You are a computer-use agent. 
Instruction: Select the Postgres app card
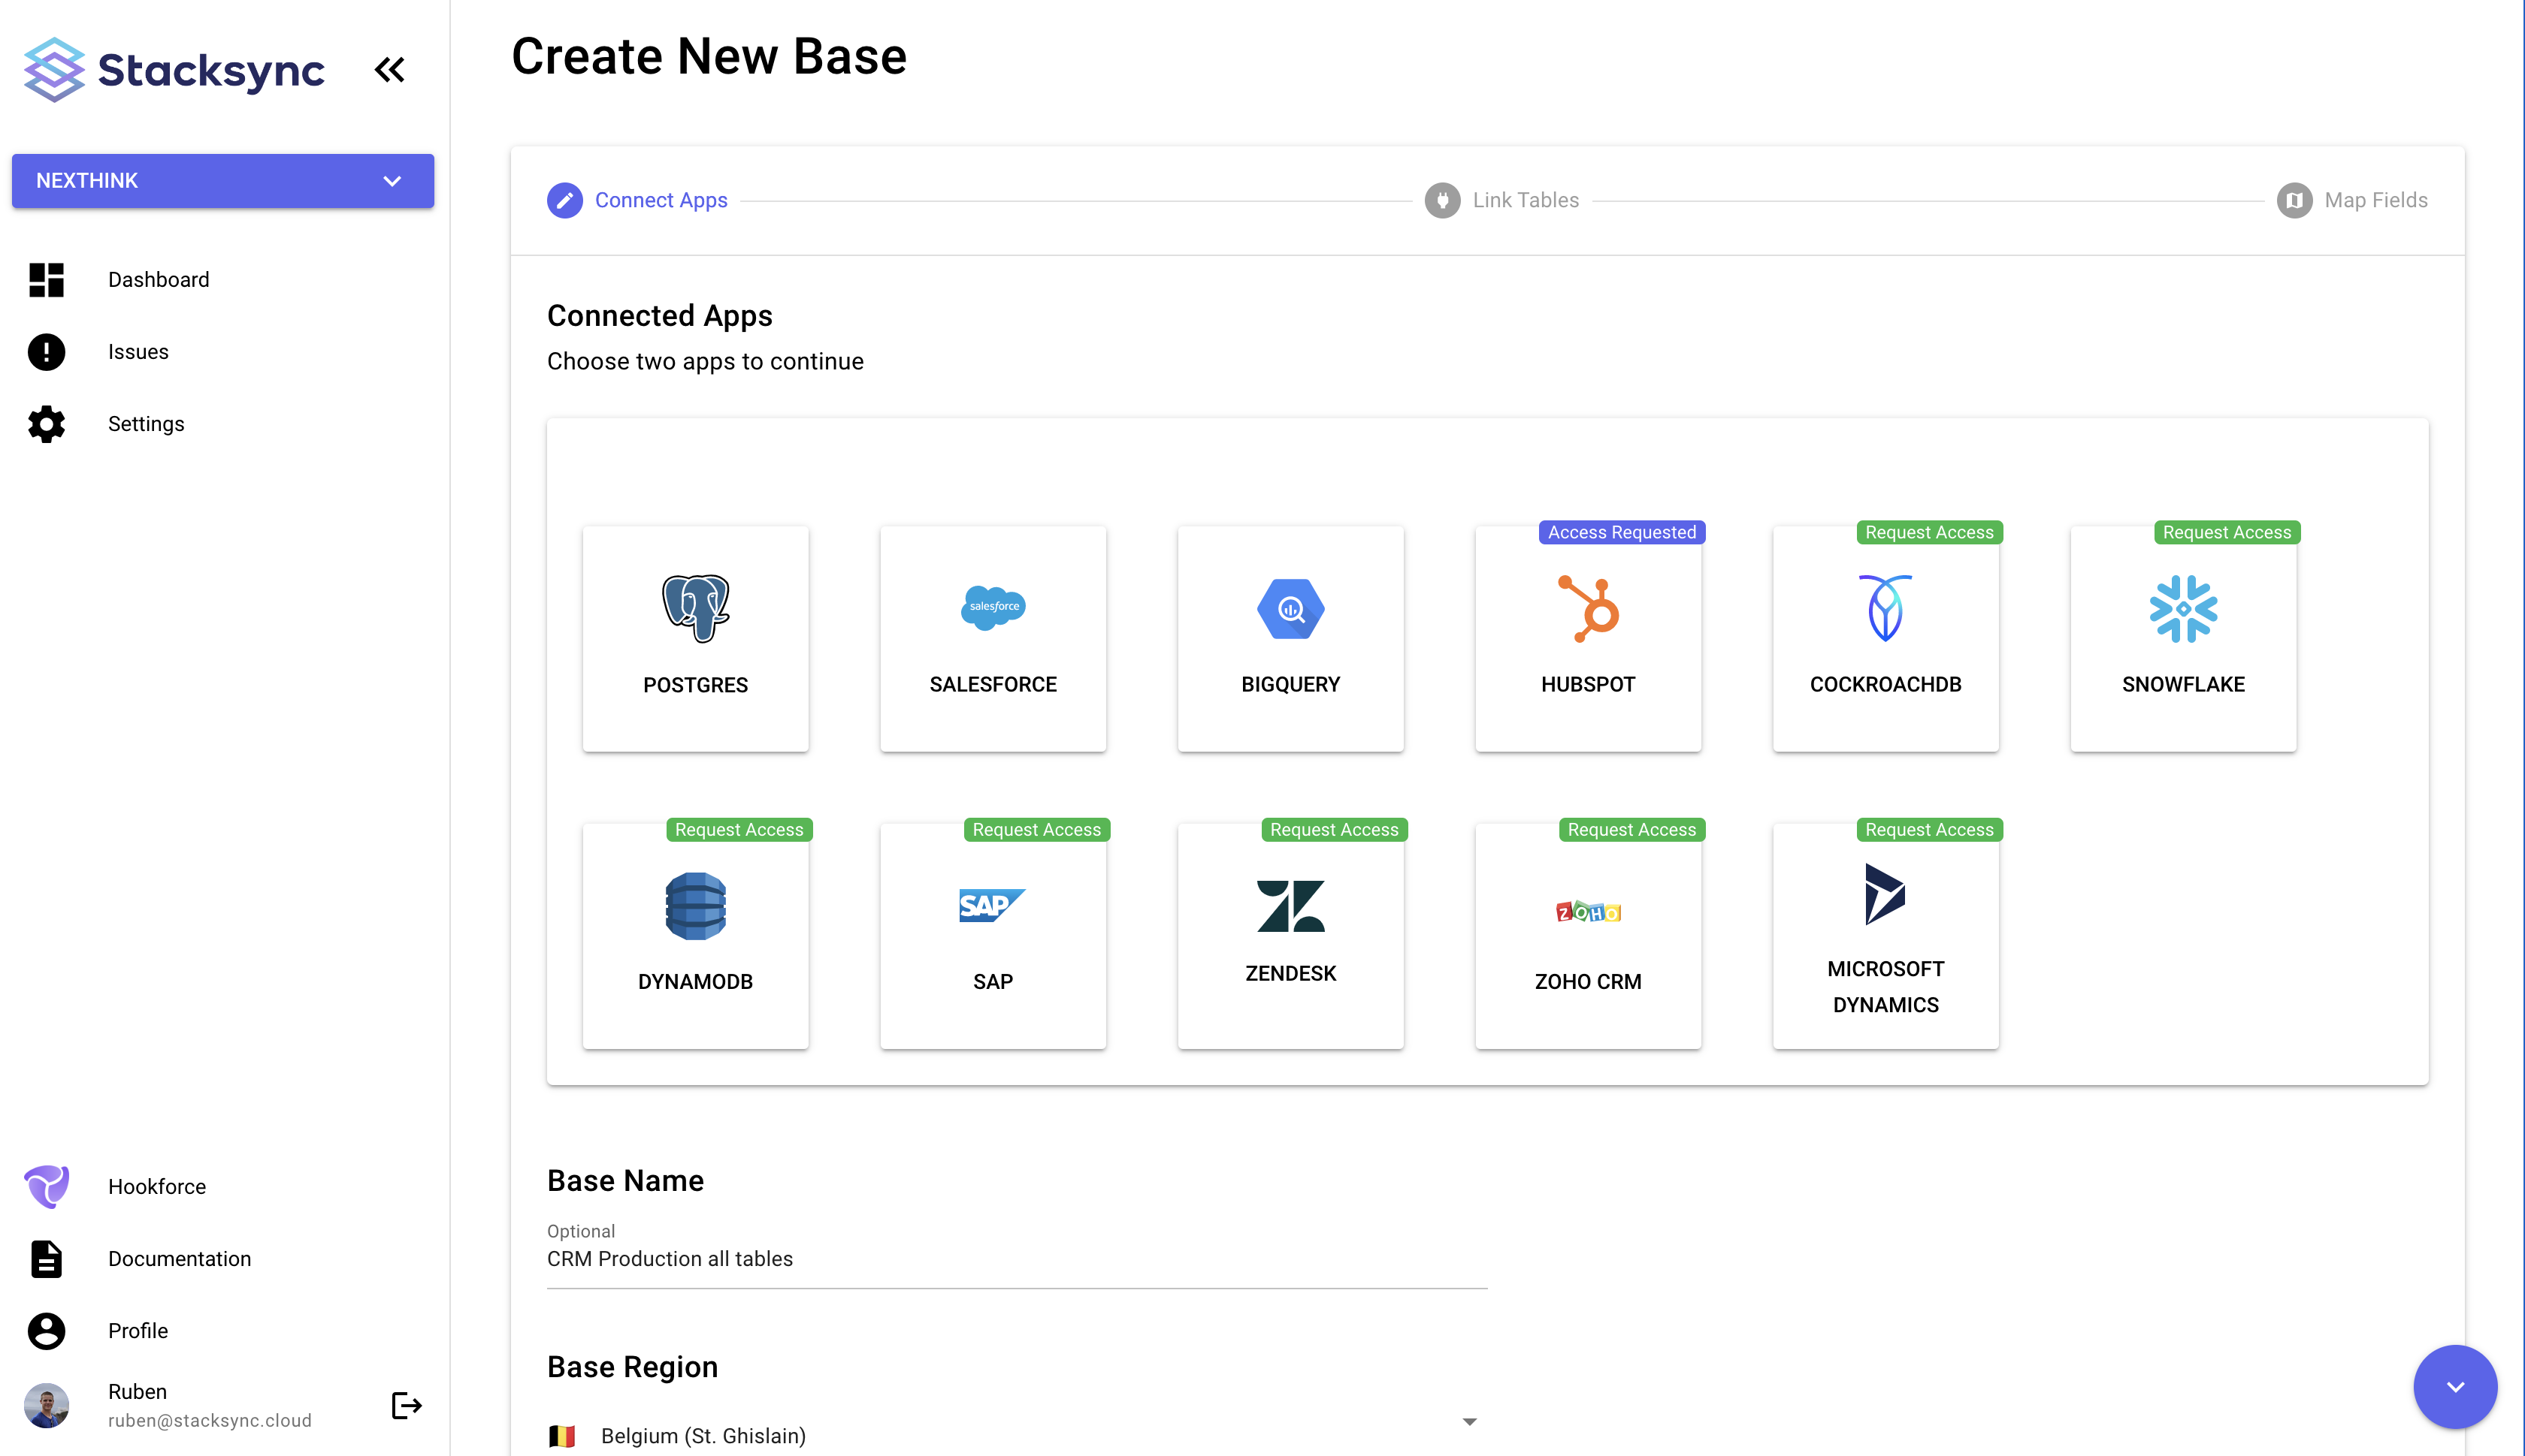coord(694,638)
